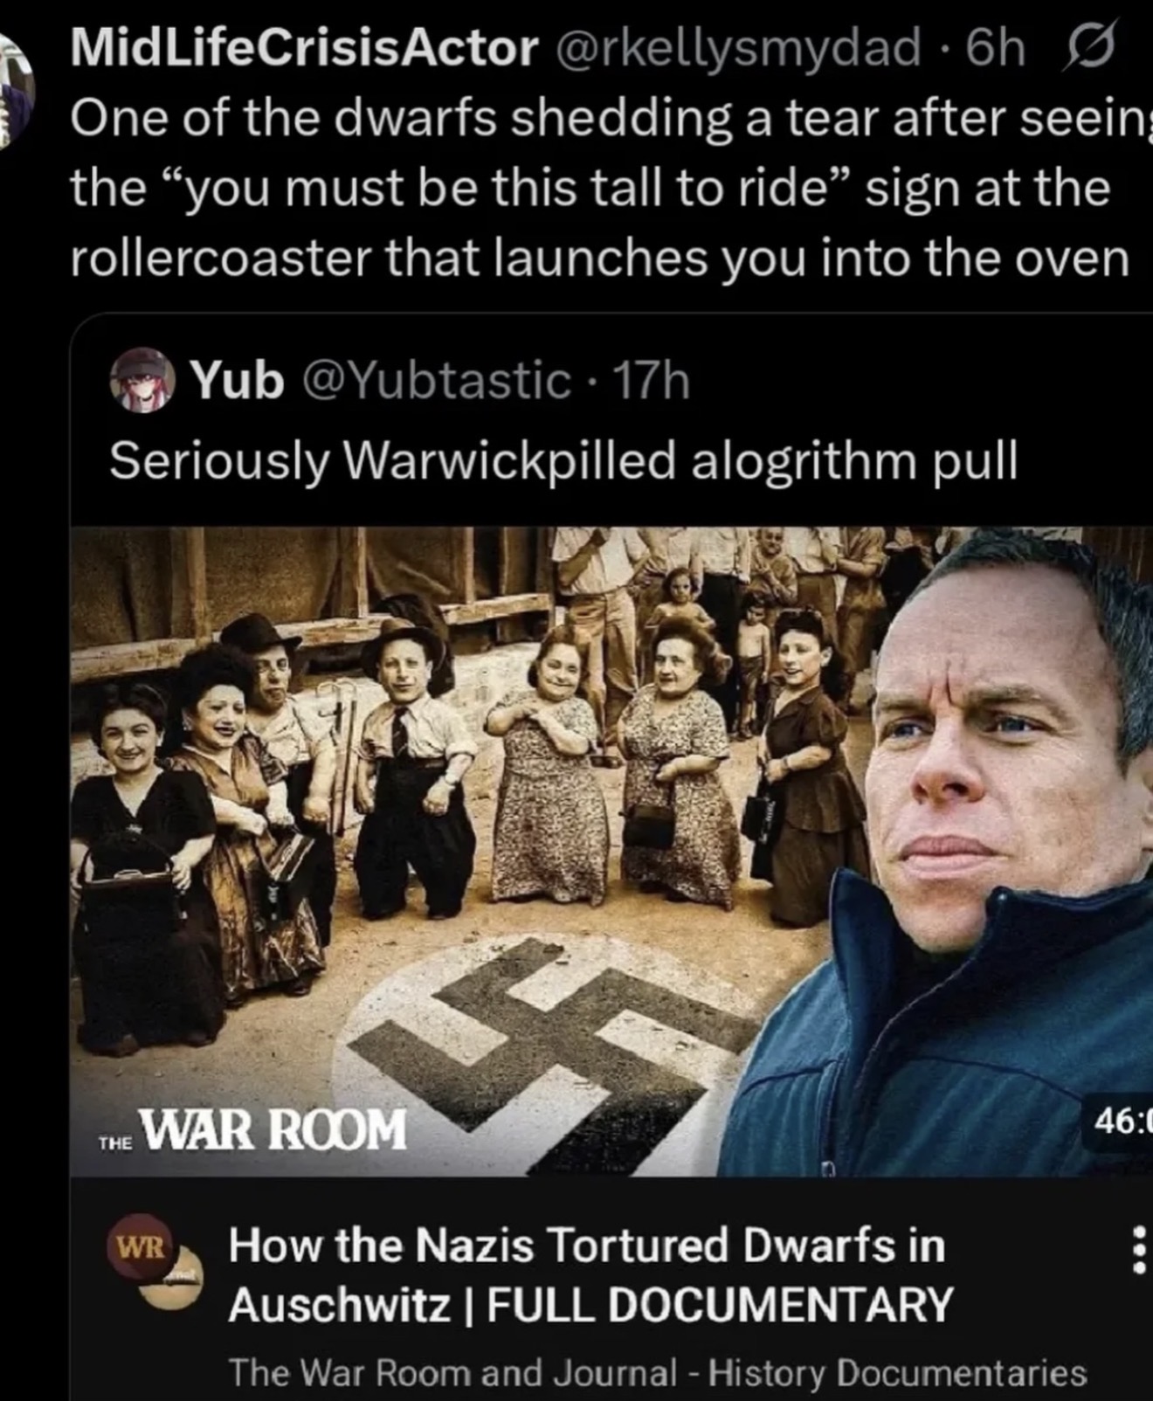Screen dimensions: 1153x1401
Task: Open the @Yubtastic handle link
Action: (x=436, y=381)
